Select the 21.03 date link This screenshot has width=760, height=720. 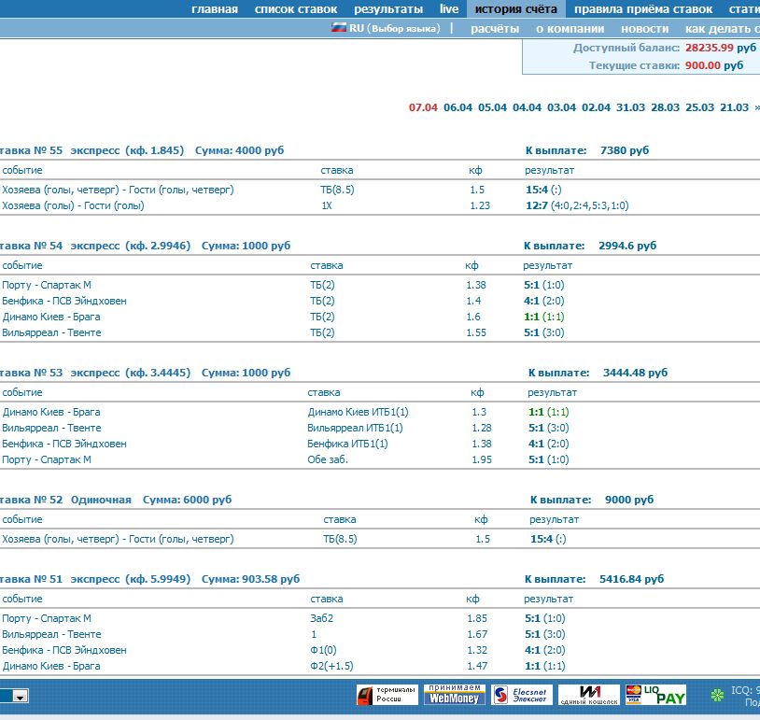click(734, 107)
